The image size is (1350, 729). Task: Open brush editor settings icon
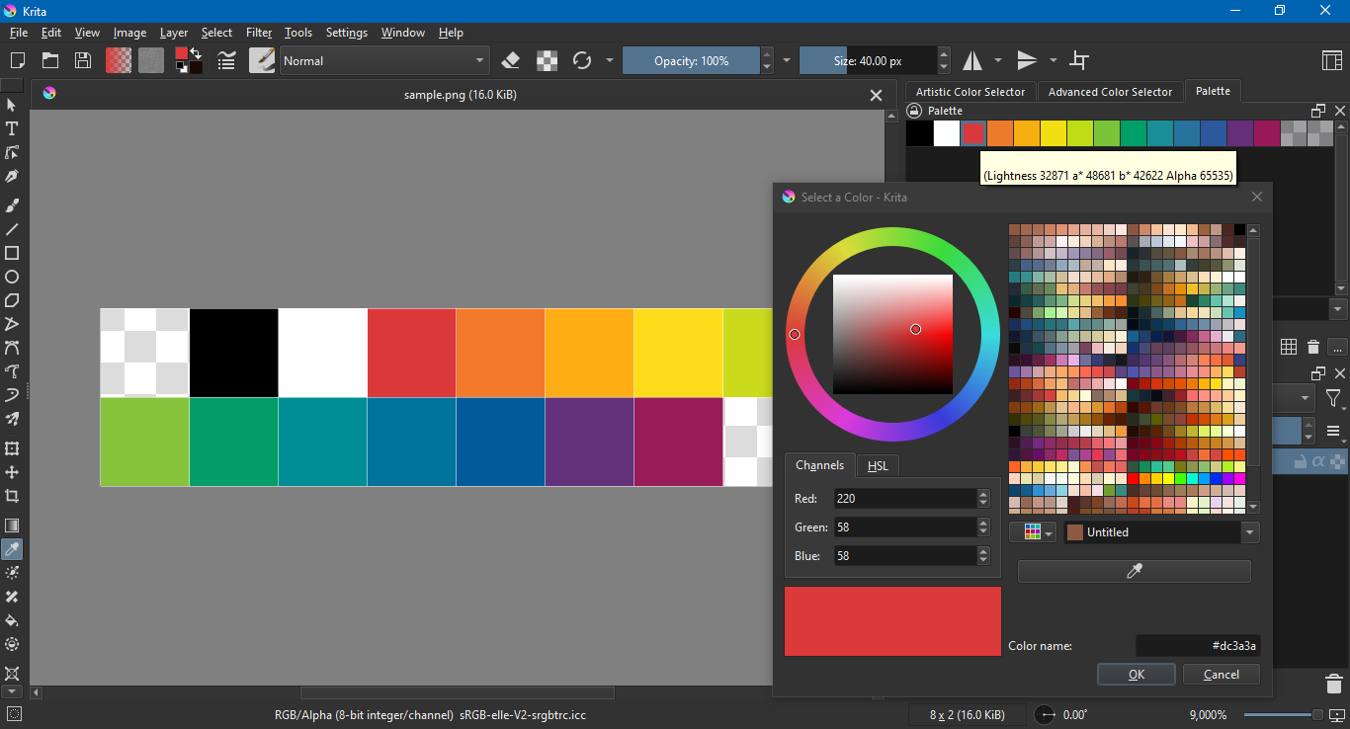[226, 60]
